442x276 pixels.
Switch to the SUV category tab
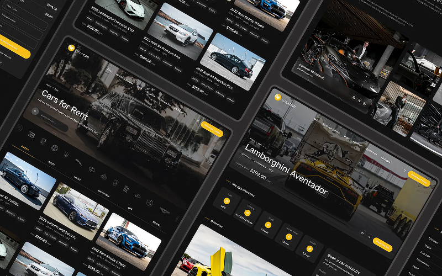pyautogui.click(x=130, y=209)
